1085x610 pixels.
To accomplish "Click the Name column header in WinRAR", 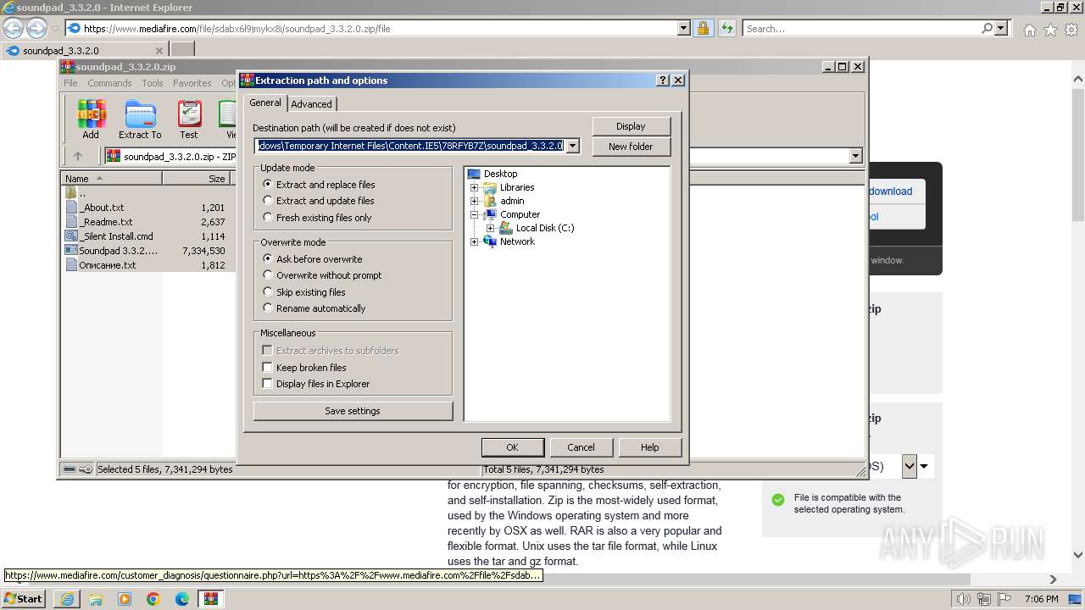I will pos(111,179).
